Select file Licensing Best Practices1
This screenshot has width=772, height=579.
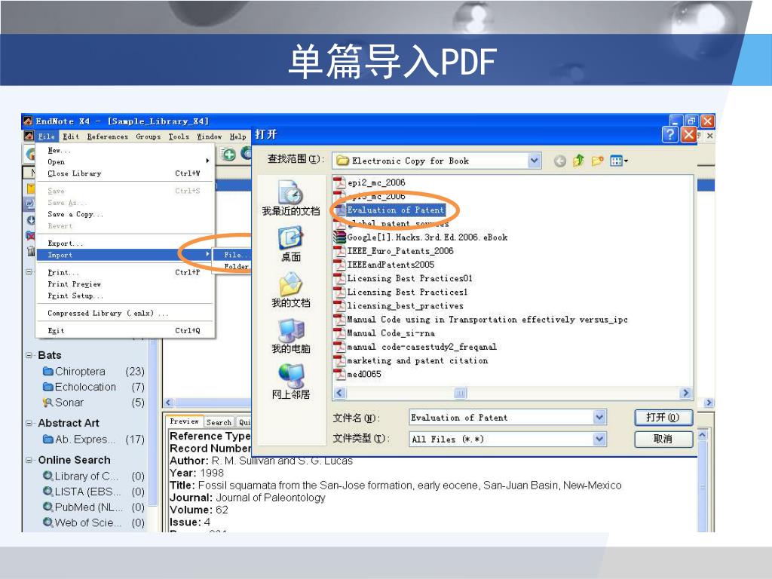pyautogui.click(x=401, y=292)
